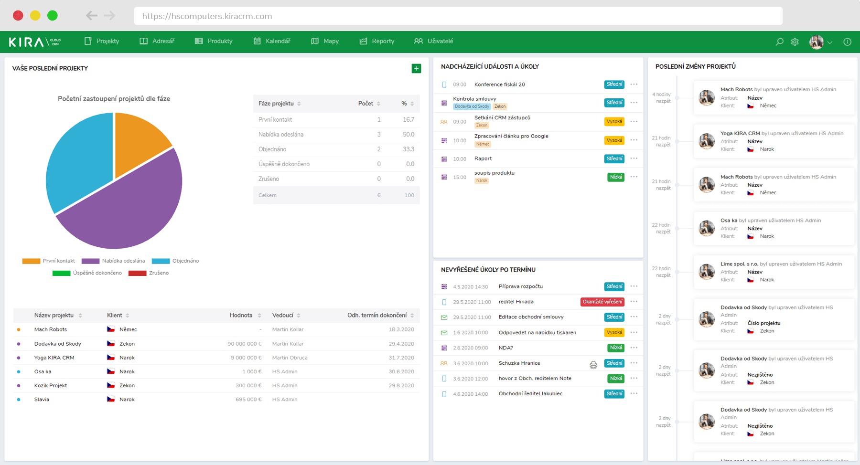Open the Mach Robots project row
860x465 pixels.
(x=51, y=329)
